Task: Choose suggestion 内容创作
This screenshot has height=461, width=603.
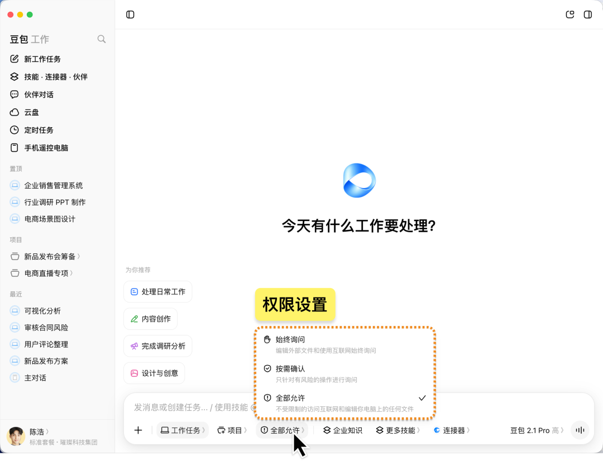Action: coord(150,319)
